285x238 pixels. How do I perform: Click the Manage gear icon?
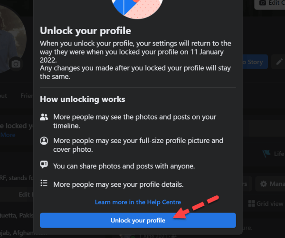(x=264, y=184)
